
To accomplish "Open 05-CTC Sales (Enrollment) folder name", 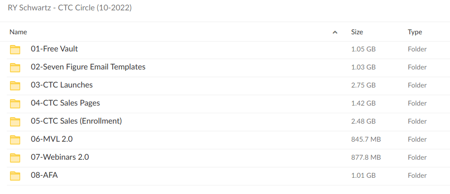I will (x=76, y=121).
